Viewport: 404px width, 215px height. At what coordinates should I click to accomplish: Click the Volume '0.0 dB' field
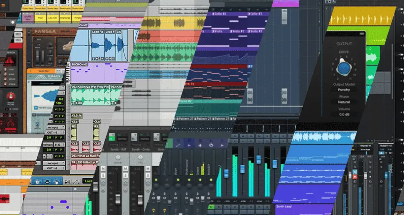(344, 115)
